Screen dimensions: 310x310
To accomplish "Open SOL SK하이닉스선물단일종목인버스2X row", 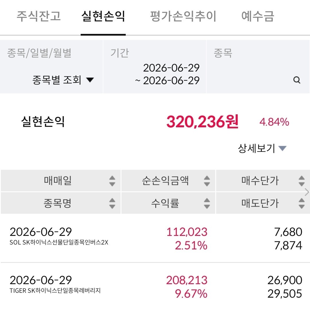I will (x=155, y=238).
